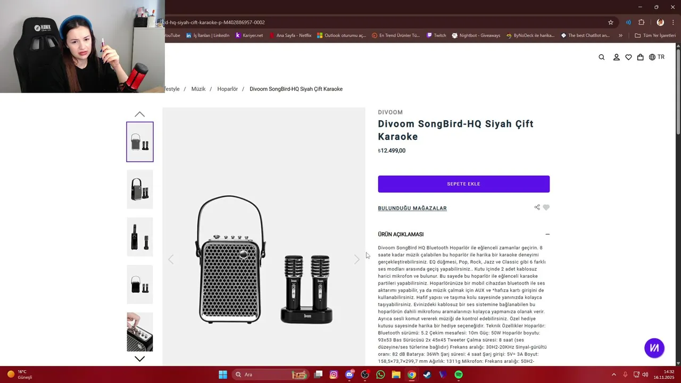Image resolution: width=681 pixels, height=383 pixels.
Task: Open the user account icon
Action: pos(616,57)
